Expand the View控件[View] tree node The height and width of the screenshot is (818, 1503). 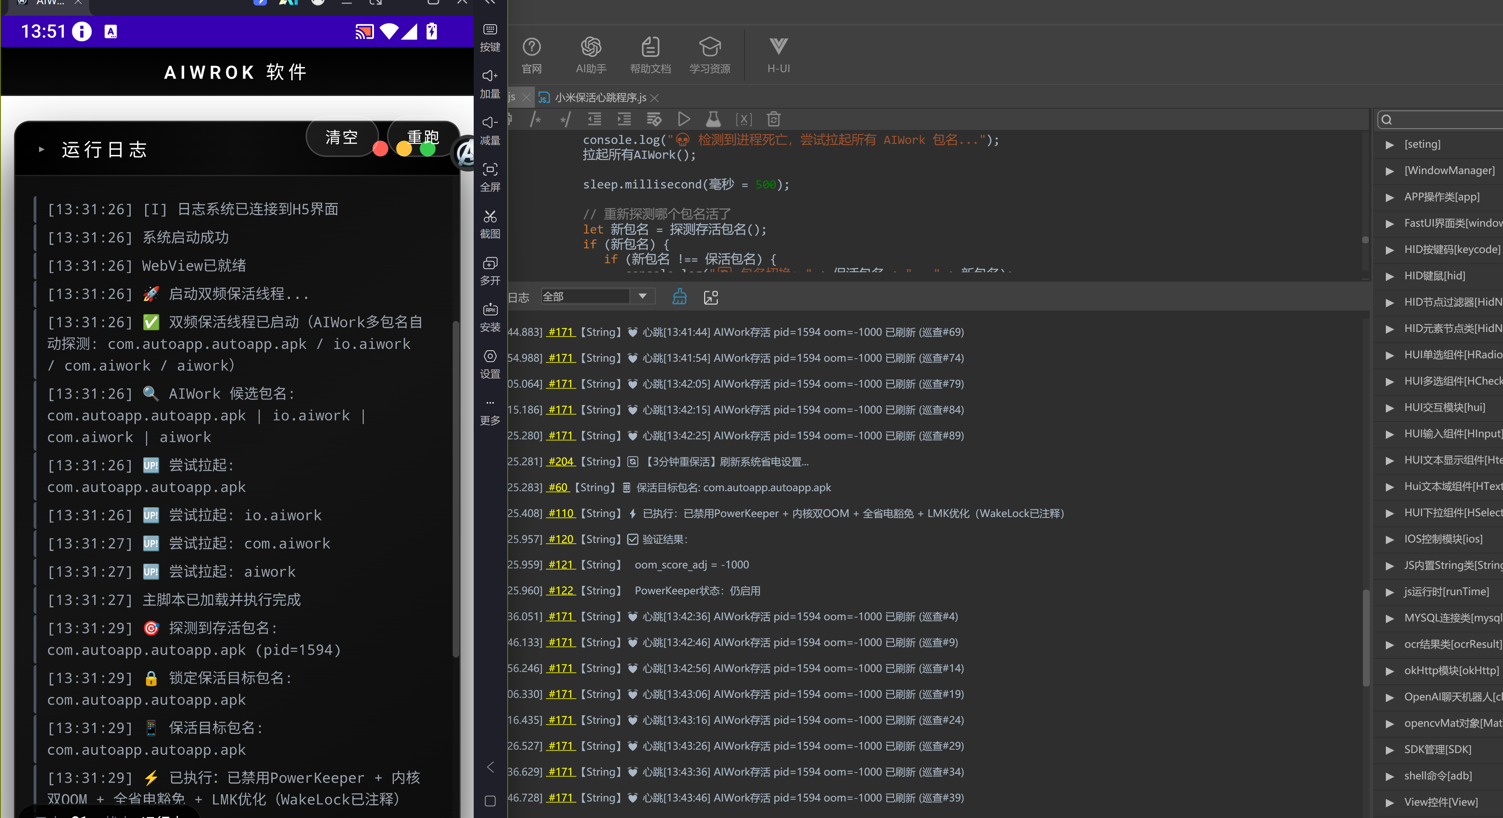(x=1389, y=802)
